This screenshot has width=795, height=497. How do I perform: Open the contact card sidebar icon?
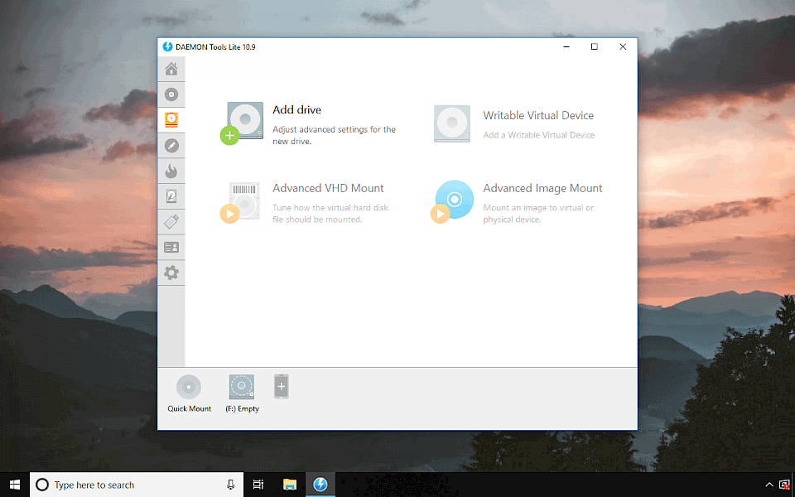[x=171, y=248]
